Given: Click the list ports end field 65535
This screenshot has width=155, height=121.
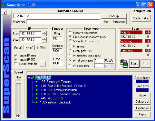Looking at the screenshot, I should coord(109,60).
